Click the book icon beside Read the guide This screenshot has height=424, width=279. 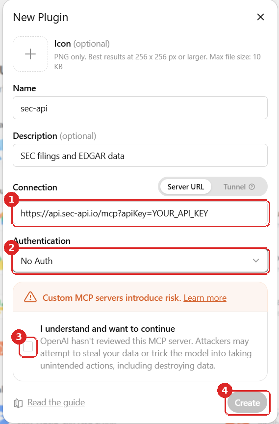click(x=18, y=403)
